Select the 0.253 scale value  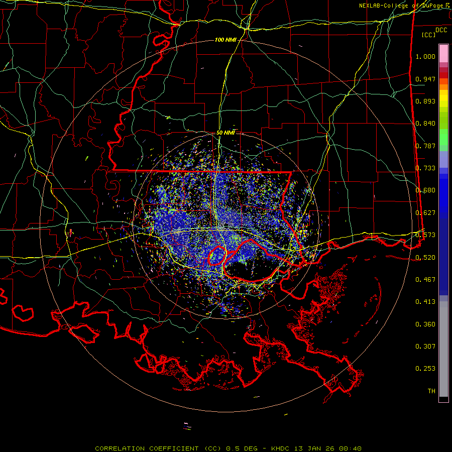pos(425,369)
